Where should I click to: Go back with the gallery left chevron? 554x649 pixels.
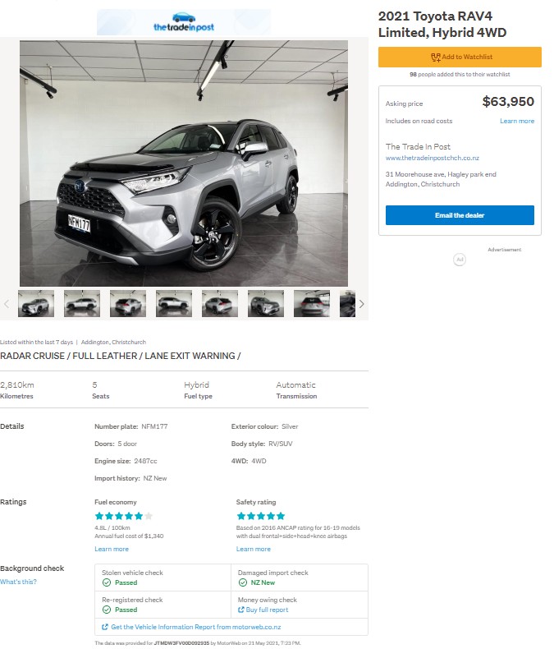pos(7,304)
